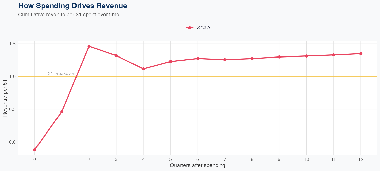Image resolution: width=380 pixels, height=171 pixels.
Task: Click the 'How Spending Drives Revenue' title
Action: tap(73, 6)
